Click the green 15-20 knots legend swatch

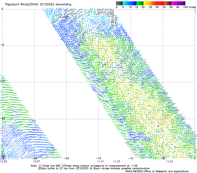click(140, 3)
